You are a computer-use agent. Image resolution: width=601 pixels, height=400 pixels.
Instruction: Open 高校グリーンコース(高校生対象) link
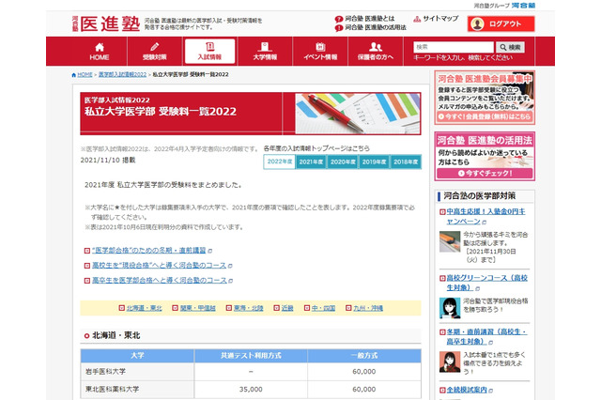[486, 283]
